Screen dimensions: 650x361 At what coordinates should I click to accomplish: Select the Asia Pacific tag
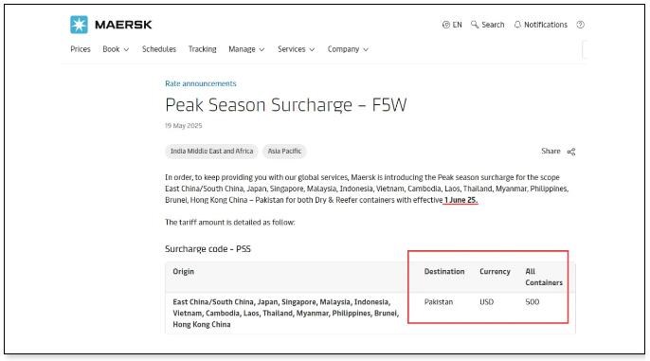(284, 152)
